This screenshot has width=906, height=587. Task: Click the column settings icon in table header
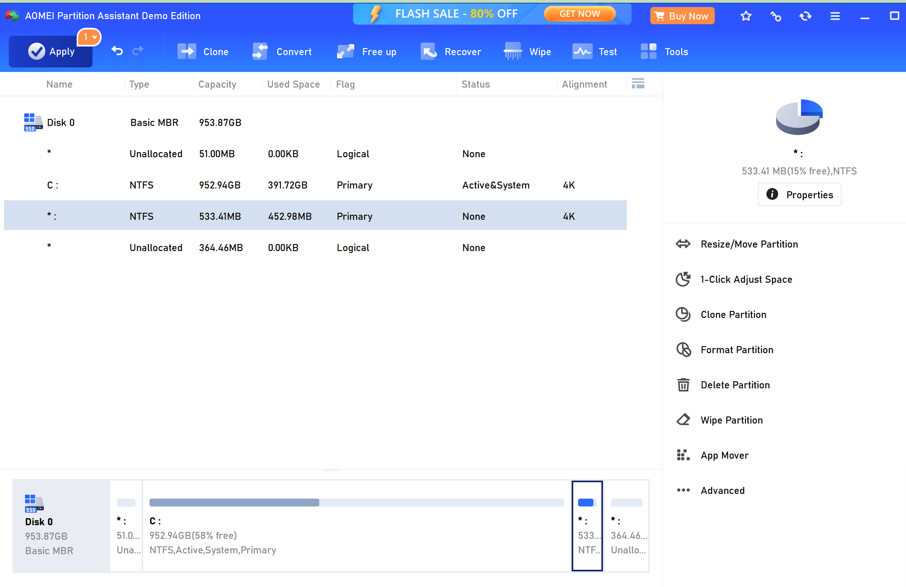tap(638, 83)
